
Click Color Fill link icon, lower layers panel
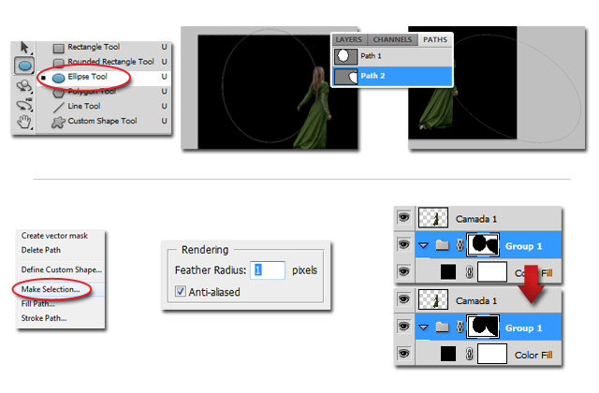click(470, 354)
